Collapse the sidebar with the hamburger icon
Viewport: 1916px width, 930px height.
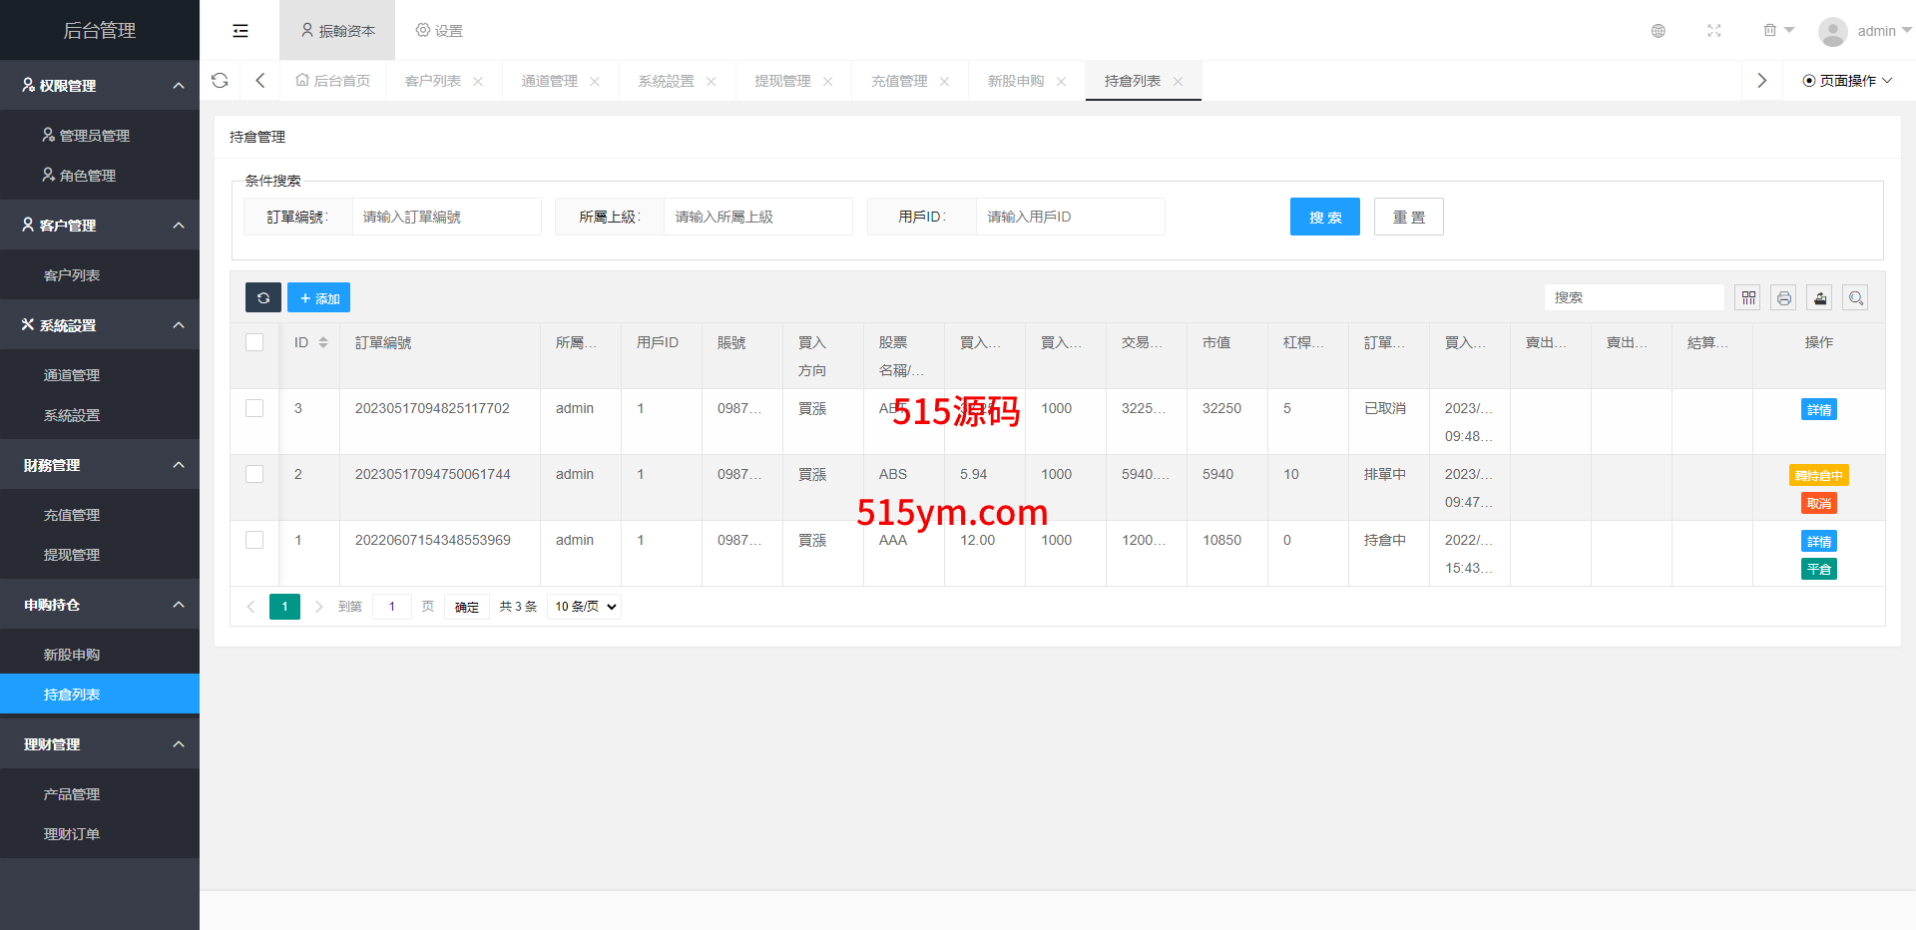(240, 31)
